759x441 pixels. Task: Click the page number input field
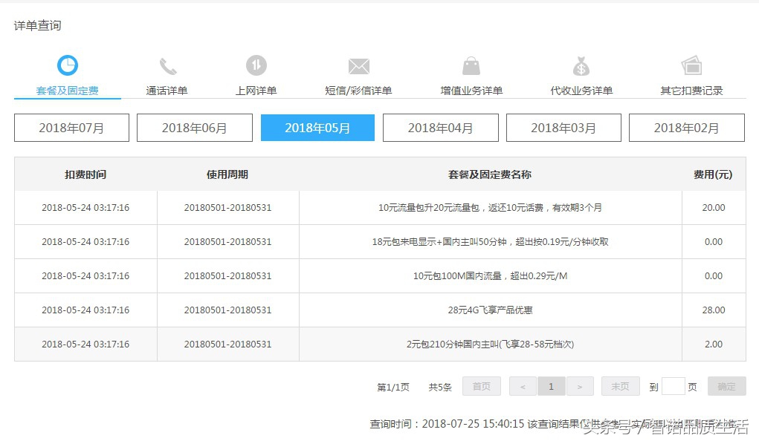pyautogui.click(x=674, y=386)
